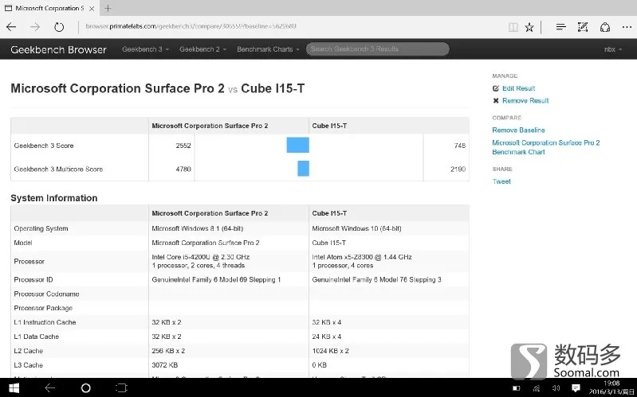
Task: Open Edge More actions ellipsis
Action: pyautogui.click(x=627, y=27)
